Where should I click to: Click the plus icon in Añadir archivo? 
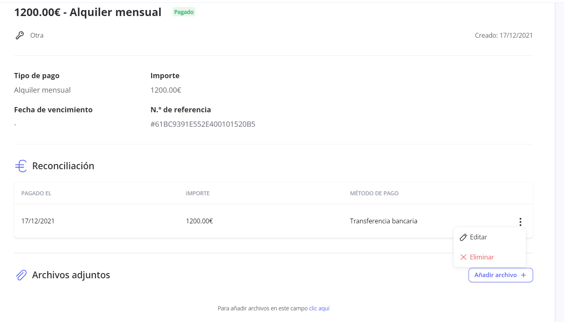523,275
